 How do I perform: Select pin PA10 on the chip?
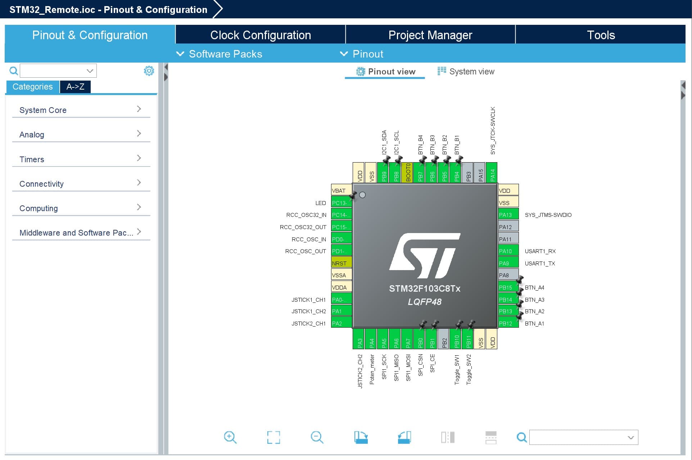(x=508, y=251)
